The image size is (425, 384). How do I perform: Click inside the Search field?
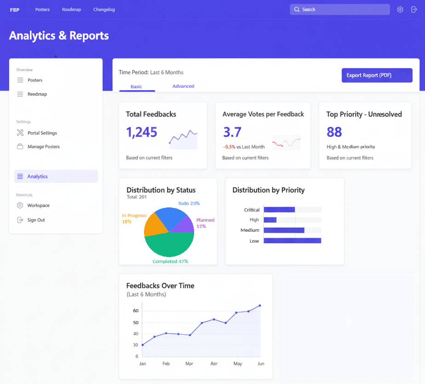[343, 10]
